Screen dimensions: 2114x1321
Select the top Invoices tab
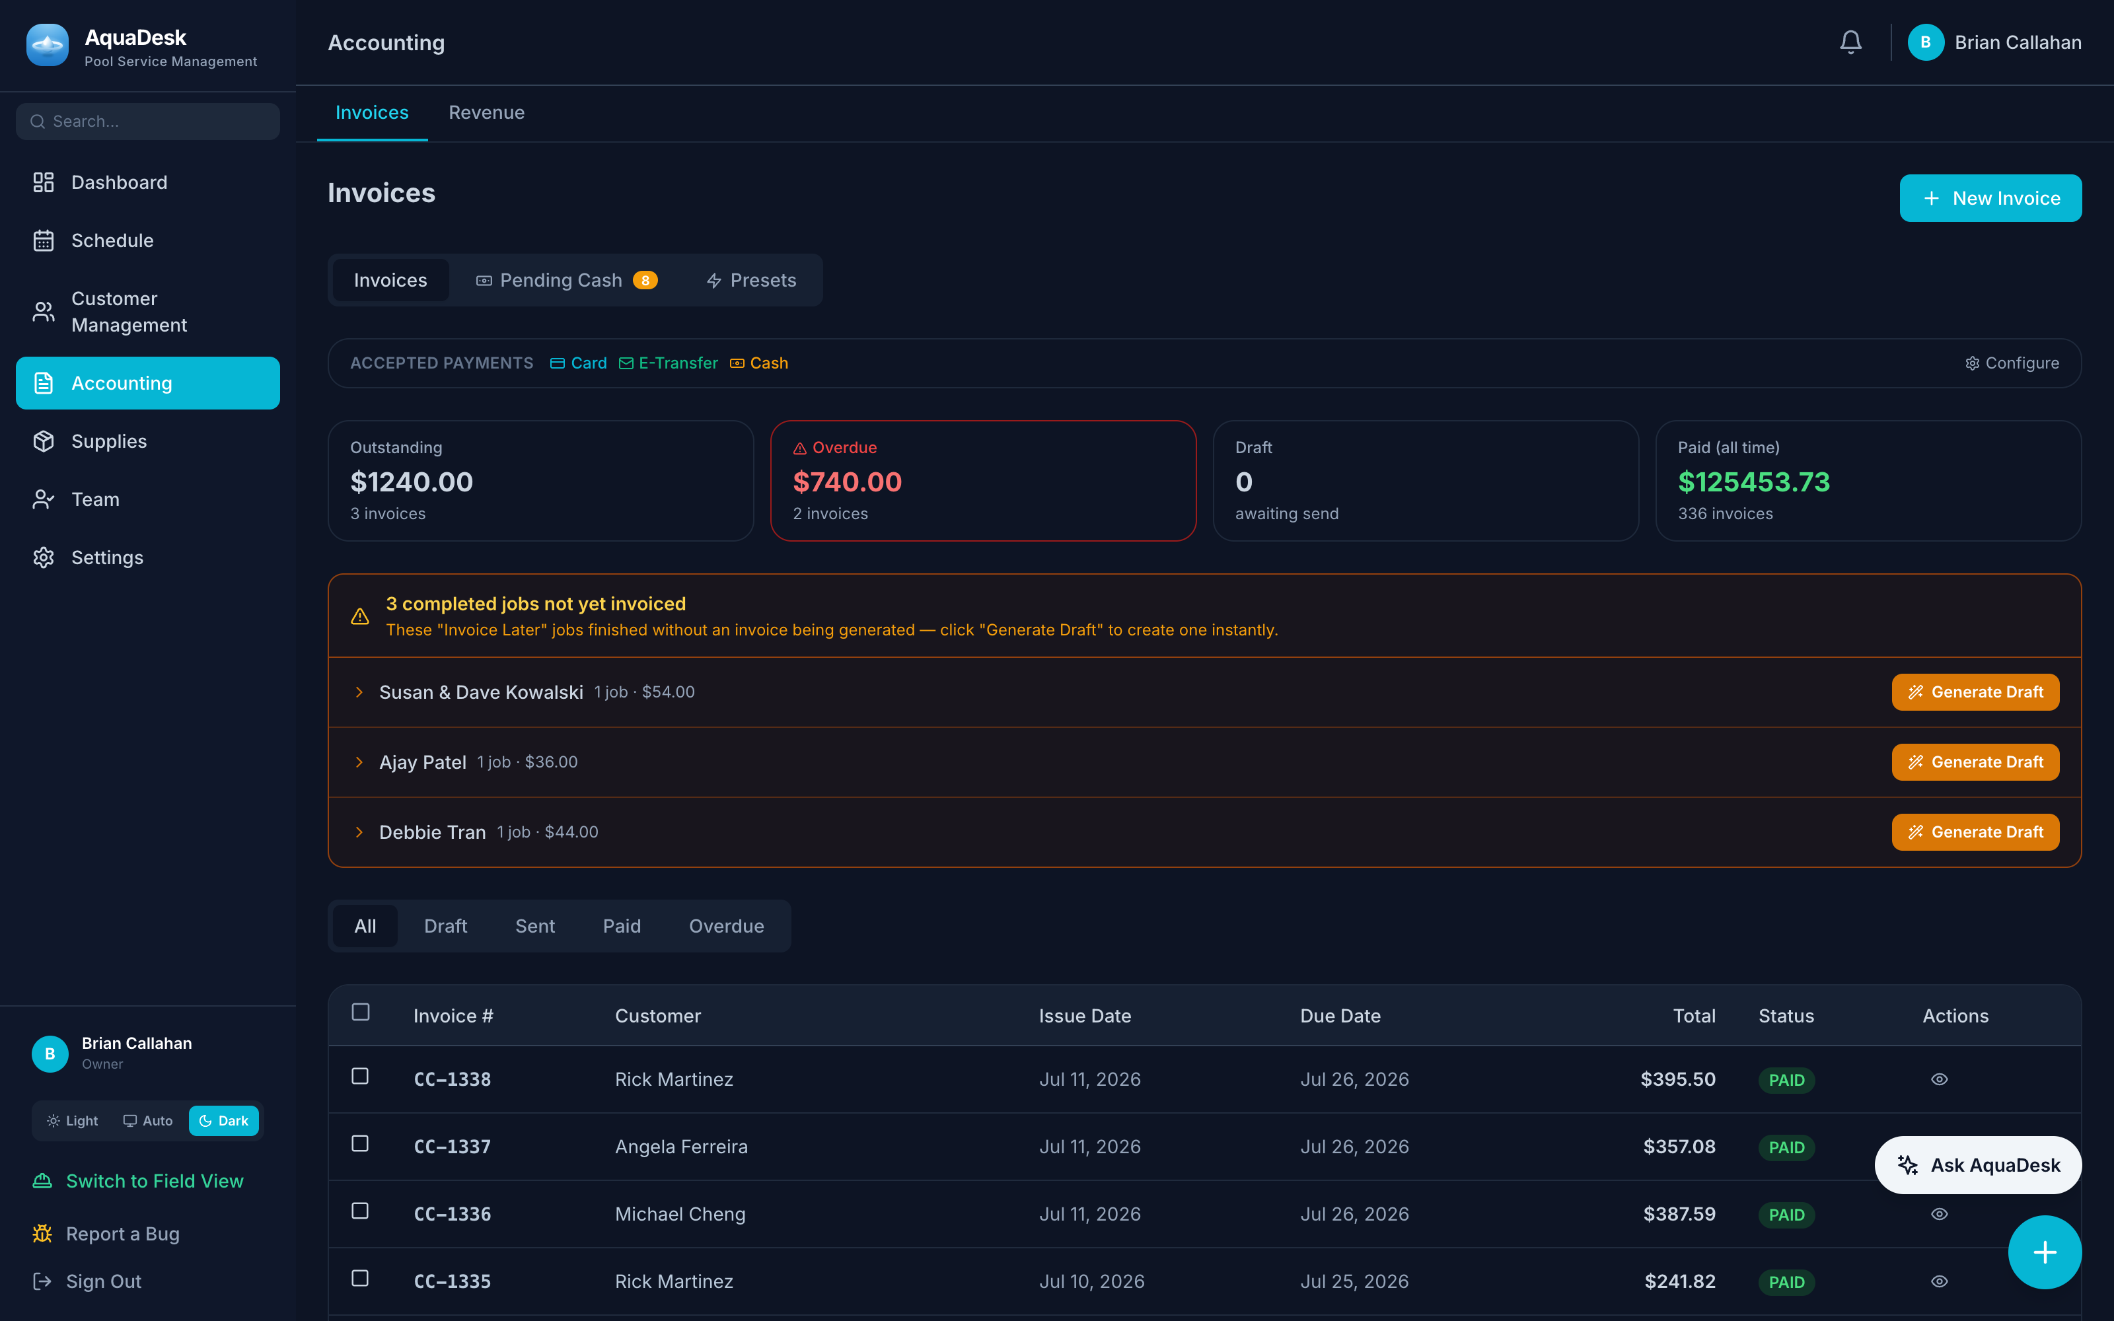pyautogui.click(x=372, y=113)
